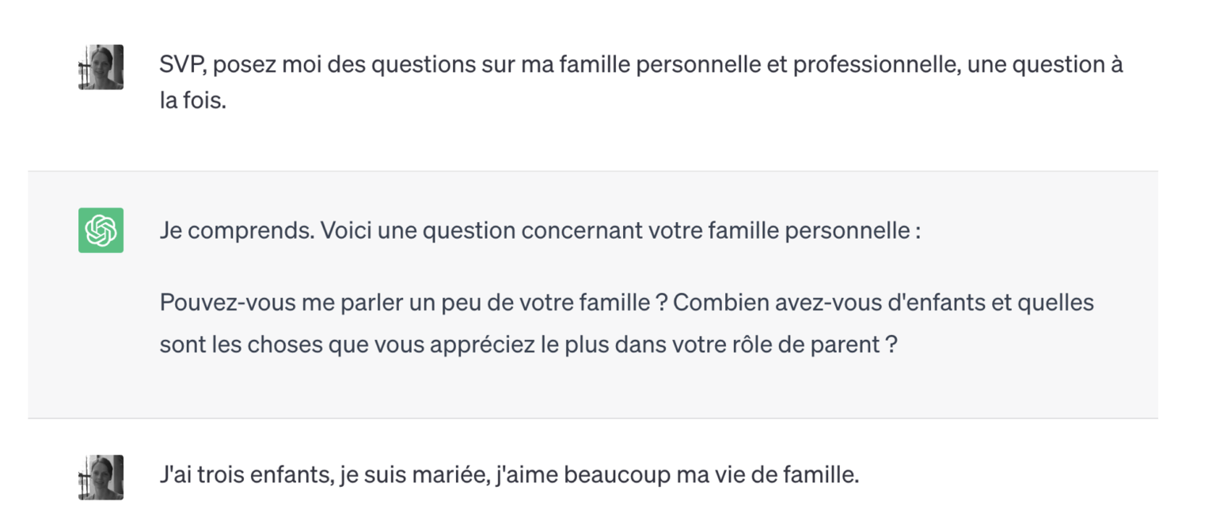Click the message starting 'SVP, posez moi des questions'

(x=554, y=66)
